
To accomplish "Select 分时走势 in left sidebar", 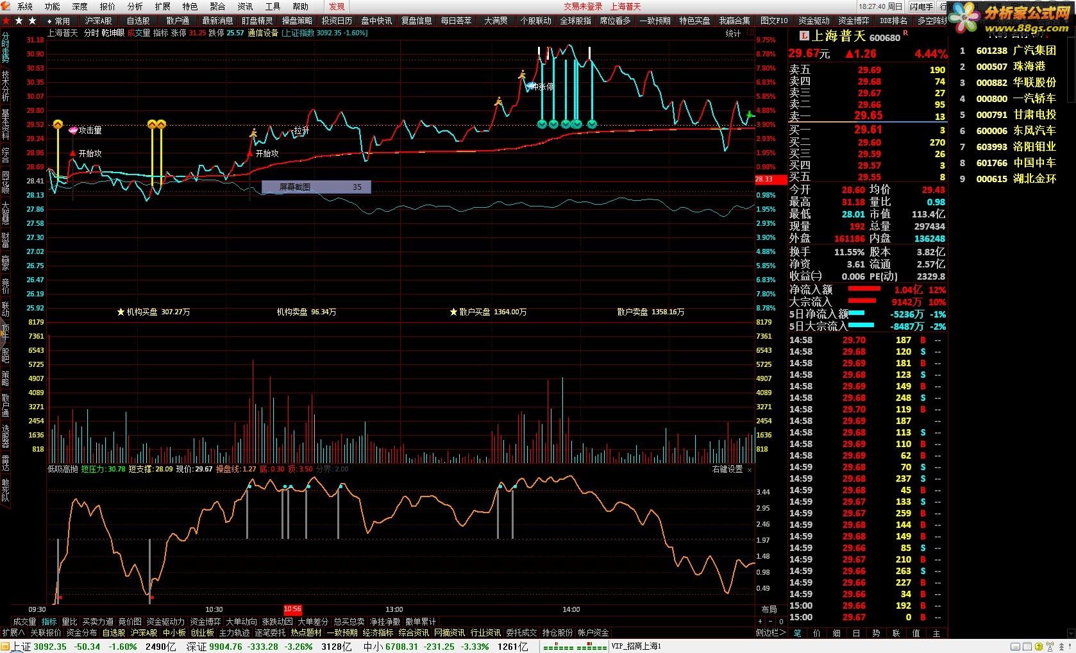I will 5,47.
